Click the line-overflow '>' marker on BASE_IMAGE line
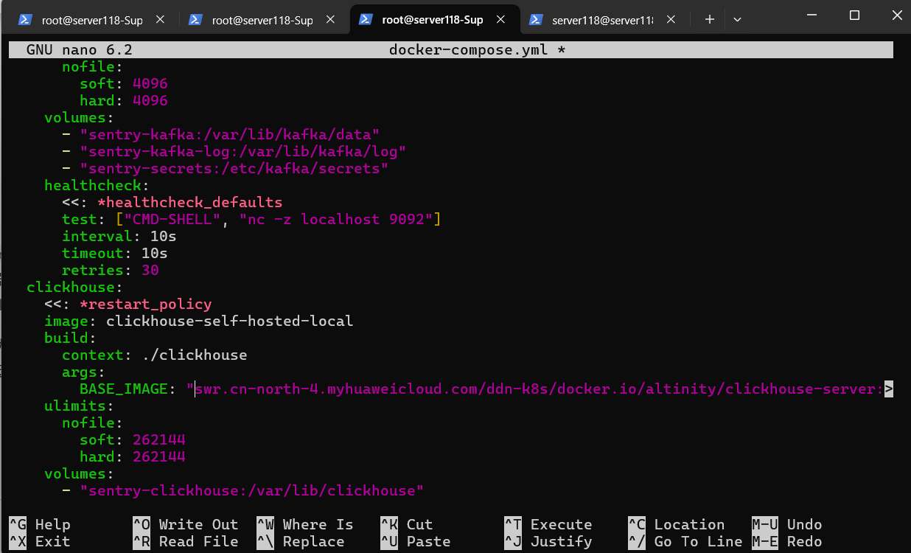Screen dimensions: 911x553 (x=889, y=389)
